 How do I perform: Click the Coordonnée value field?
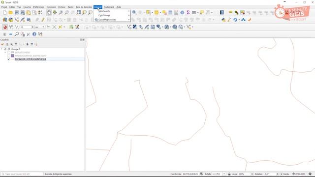tap(190, 174)
